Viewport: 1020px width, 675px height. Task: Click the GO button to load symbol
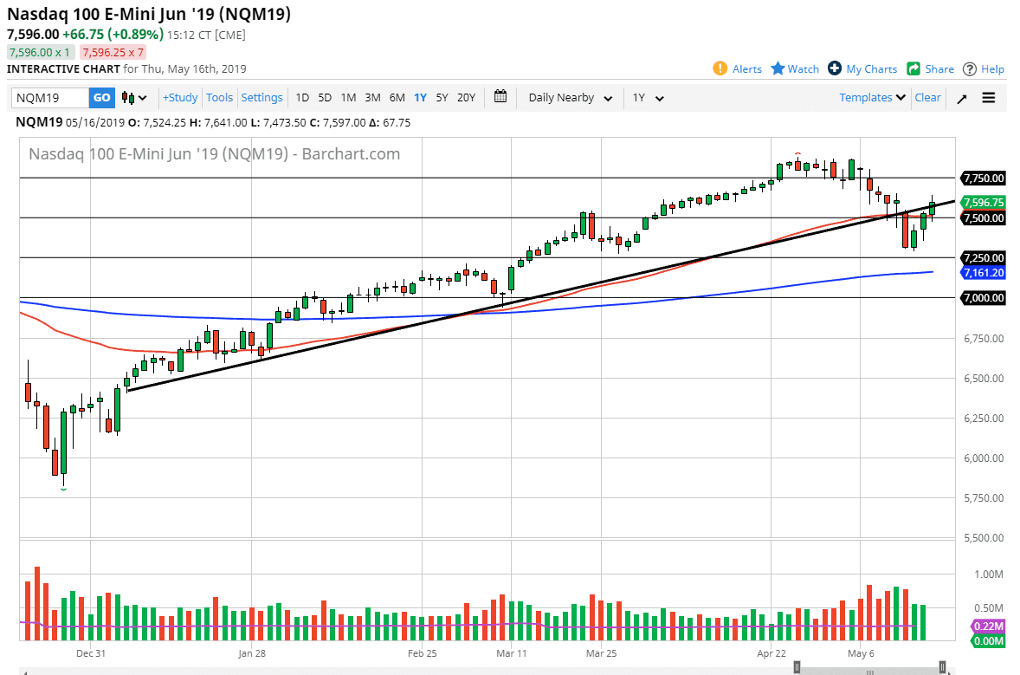coord(101,98)
